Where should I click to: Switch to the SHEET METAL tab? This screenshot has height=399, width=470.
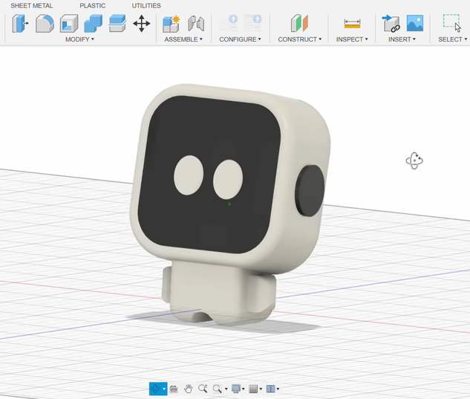click(31, 5)
